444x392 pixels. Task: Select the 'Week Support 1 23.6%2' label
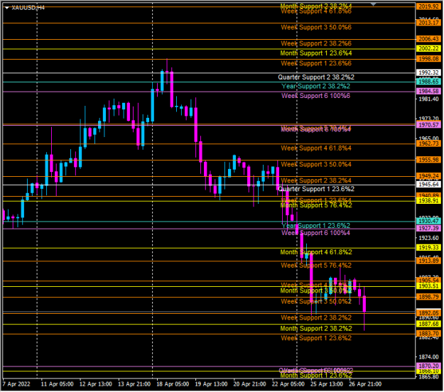tap(316, 338)
